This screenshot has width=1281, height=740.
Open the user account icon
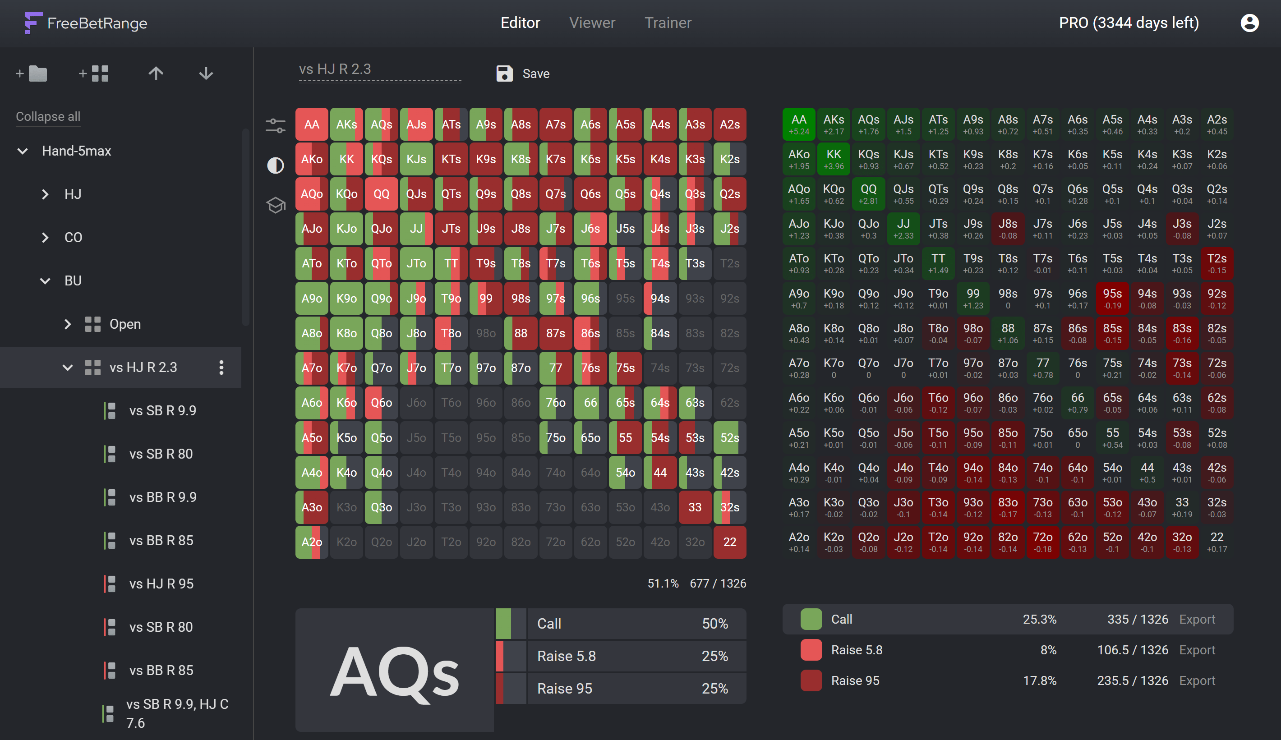point(1249,23)
